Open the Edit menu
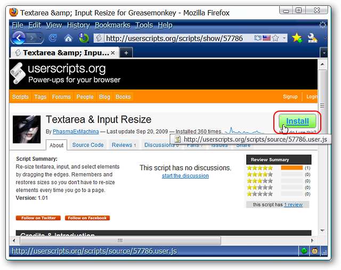Viewport: 341px width, 270px height. [x=35, y=25]
